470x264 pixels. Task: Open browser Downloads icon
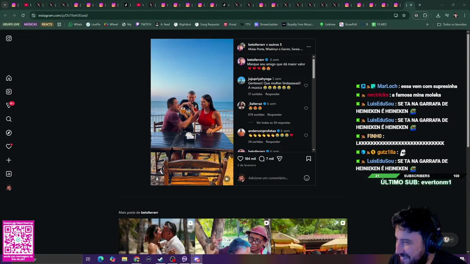point(438,15)
